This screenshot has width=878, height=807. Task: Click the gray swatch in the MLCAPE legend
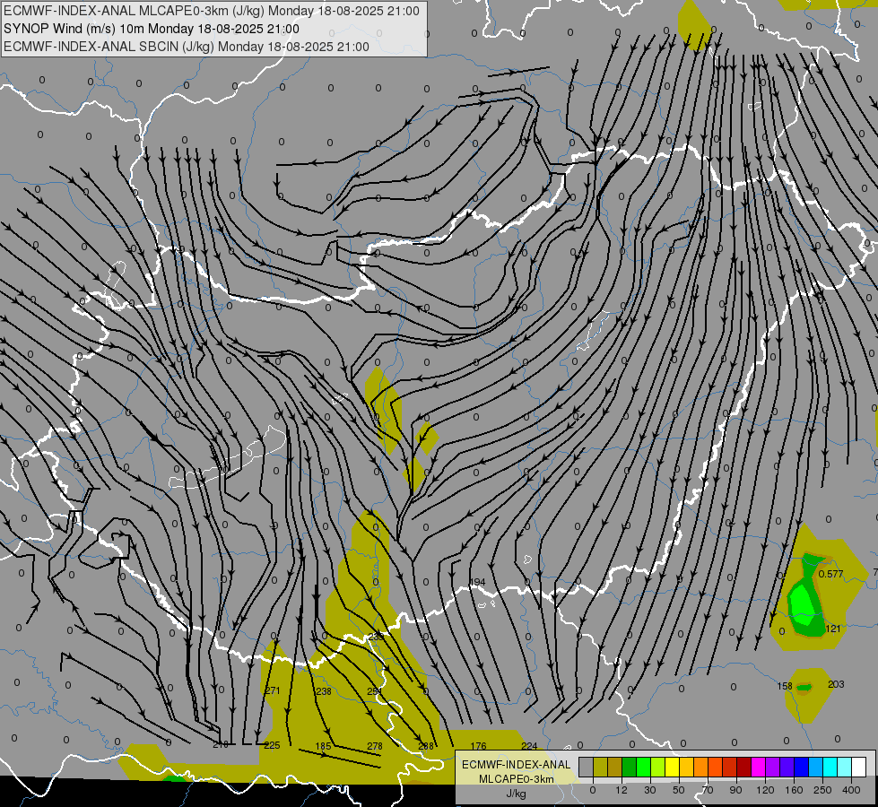tap(587, 767)
